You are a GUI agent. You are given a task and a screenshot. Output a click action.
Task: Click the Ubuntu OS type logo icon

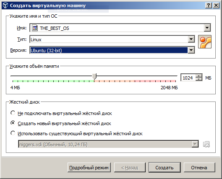click(205, 42)
